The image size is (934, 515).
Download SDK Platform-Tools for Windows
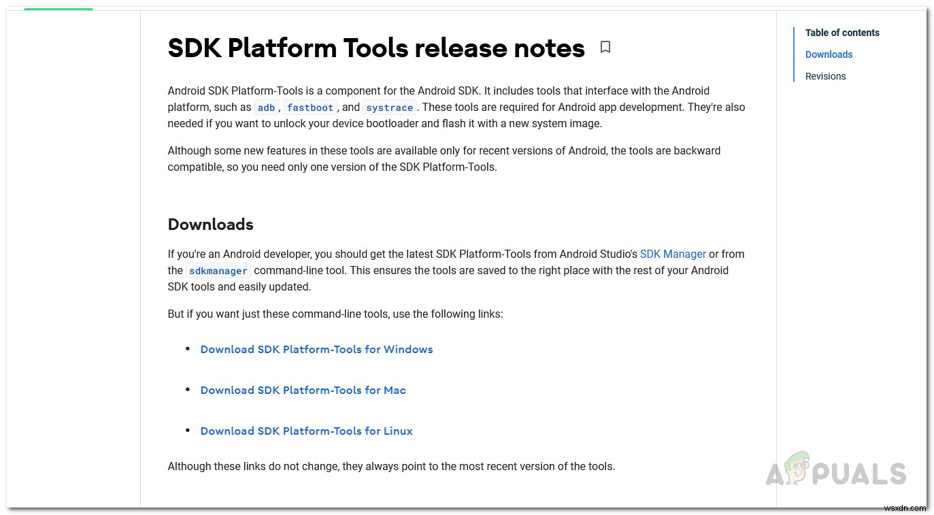click(x=316, y=349)
